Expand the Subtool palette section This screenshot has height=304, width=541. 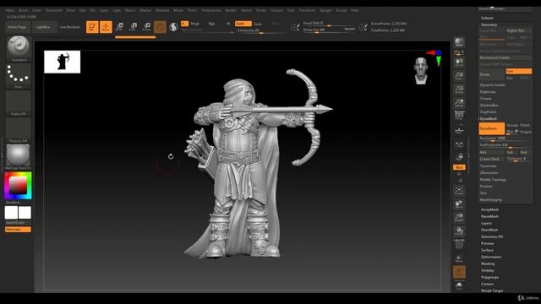487,18
